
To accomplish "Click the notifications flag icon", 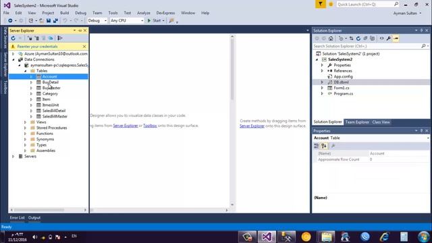I will (321, 4).
